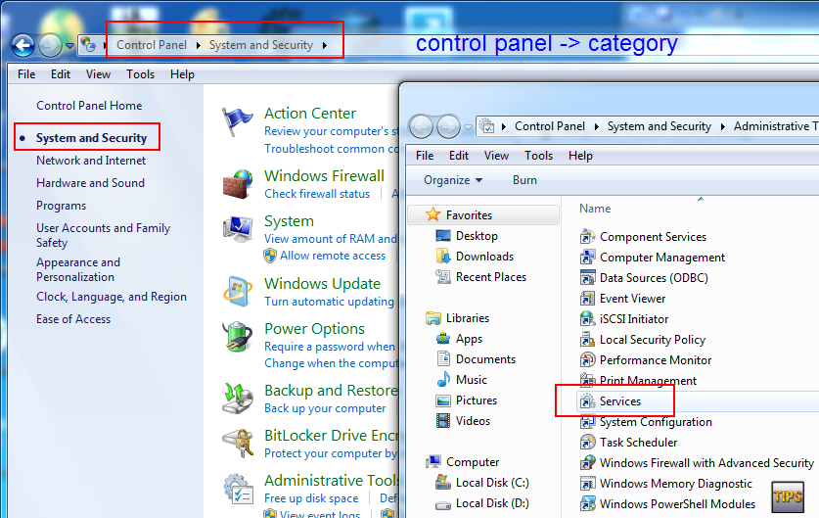The height and width of the screenshot is (518, 819).
Task: Expand the arrow after Control Panel breadcrumb
Action: pyautogui.click(x=199, y=45)
